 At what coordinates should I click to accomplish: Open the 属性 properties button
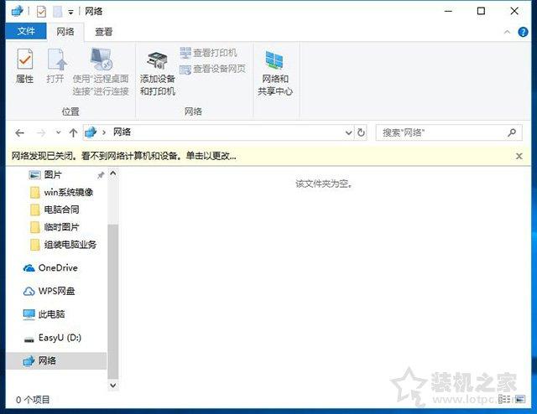(x=24, y=66)
